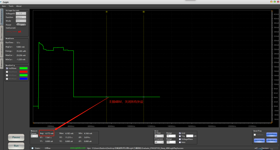Enable the Trig checkbox

pyautogui.click(x=180, y=136)
